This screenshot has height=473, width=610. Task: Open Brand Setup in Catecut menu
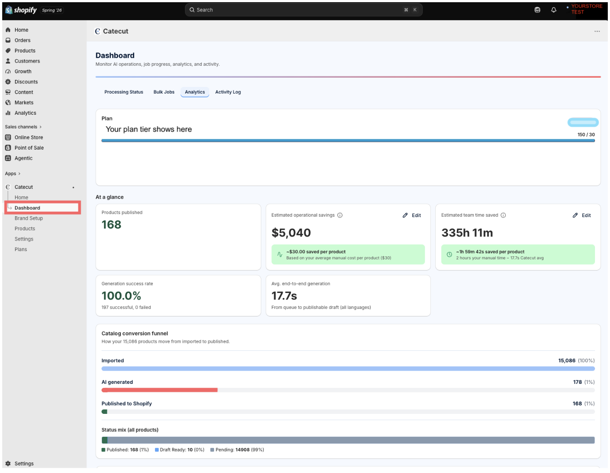(x=29, y=218)
